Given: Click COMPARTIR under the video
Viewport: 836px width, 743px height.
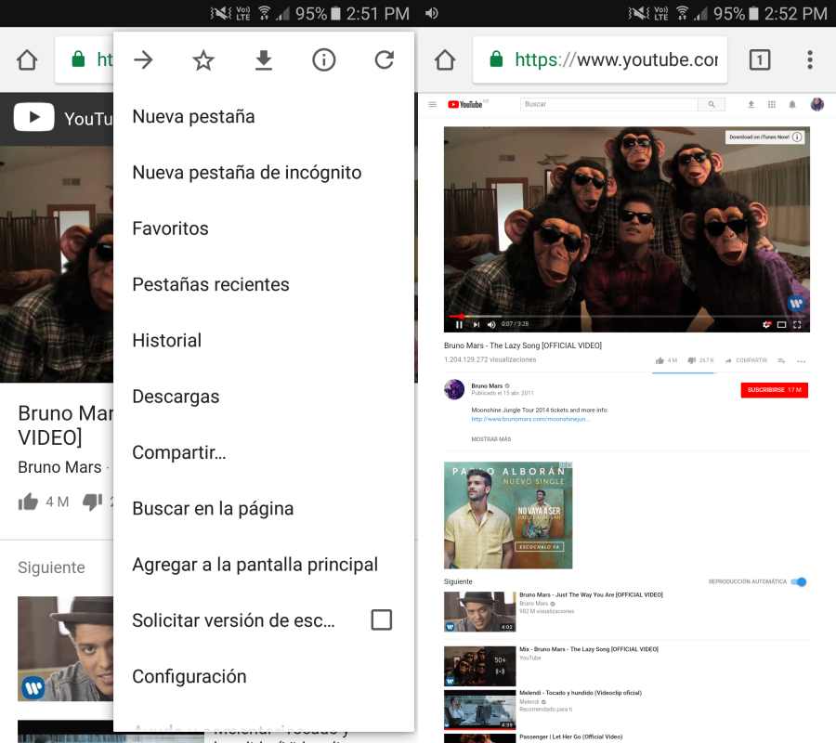Looking at the screenshot, I should tap(746, 361).
